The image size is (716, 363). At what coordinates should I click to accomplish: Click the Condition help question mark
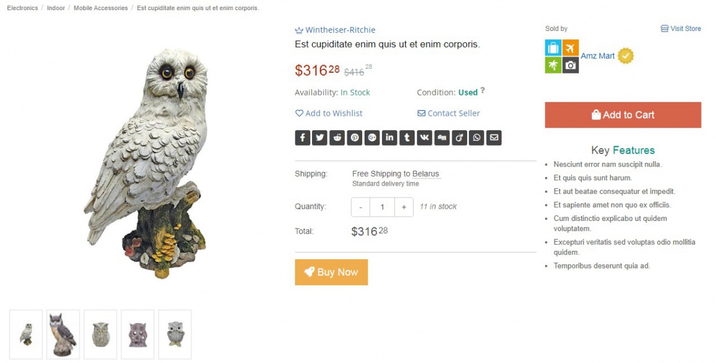[483, 91]
